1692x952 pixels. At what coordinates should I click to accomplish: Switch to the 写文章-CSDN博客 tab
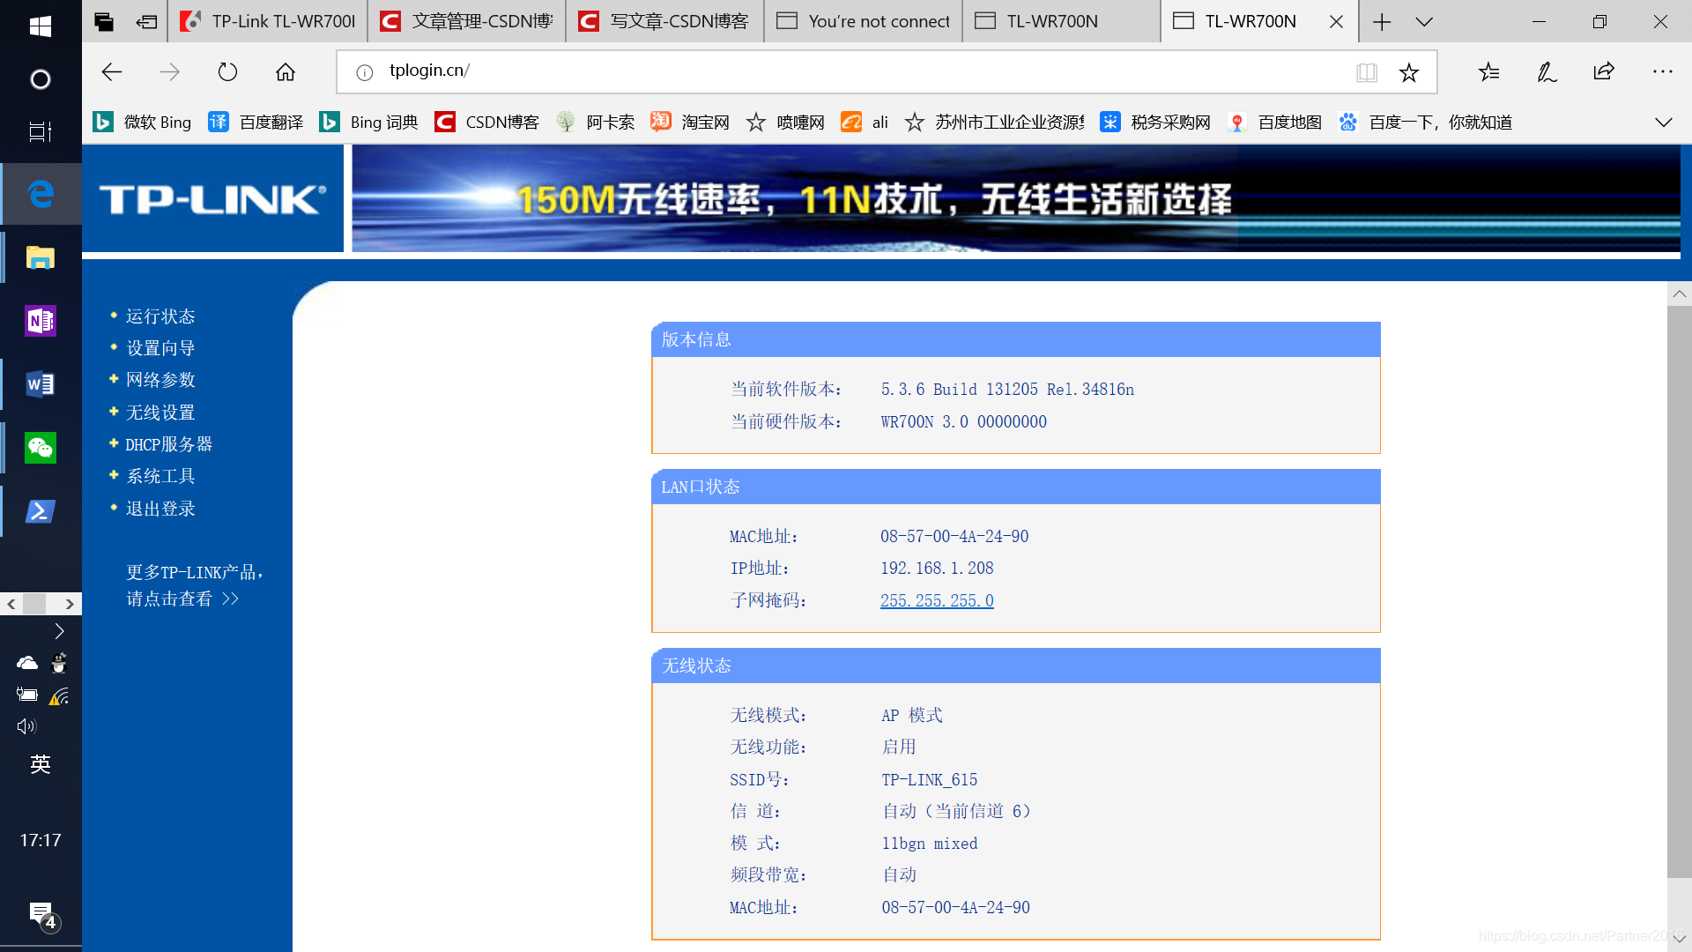[x=664, y=21]
